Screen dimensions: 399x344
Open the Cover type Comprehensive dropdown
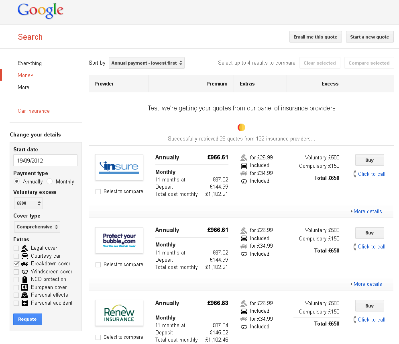click(x=37, y=227)
